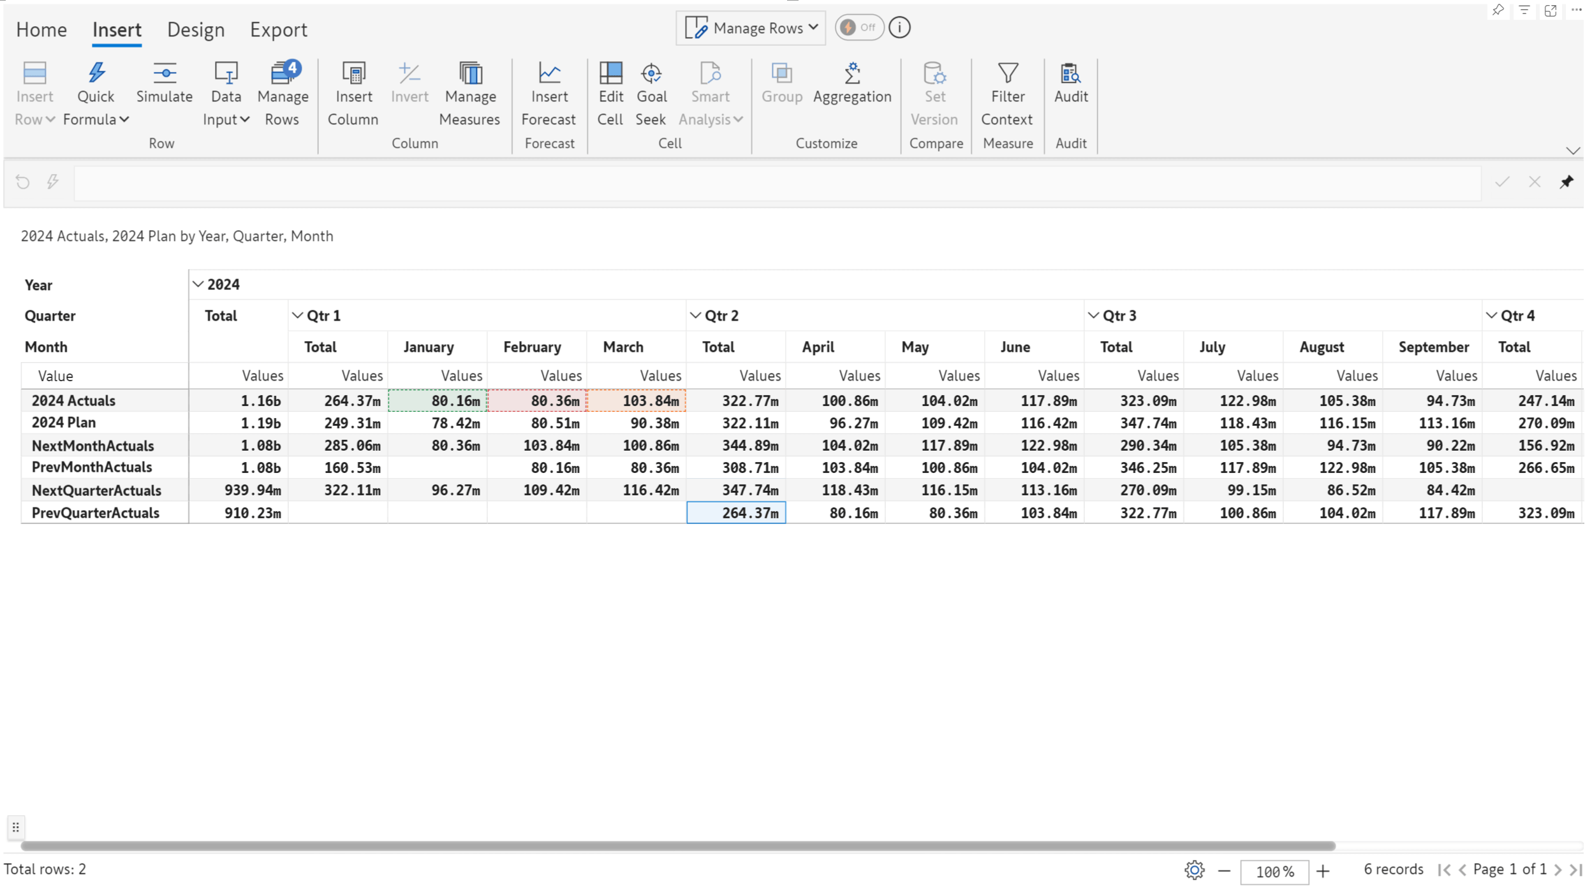The image size is (1585, 888).
Task: Expand the Qtr 1 quarter column
Action: [x=299, y=316]
